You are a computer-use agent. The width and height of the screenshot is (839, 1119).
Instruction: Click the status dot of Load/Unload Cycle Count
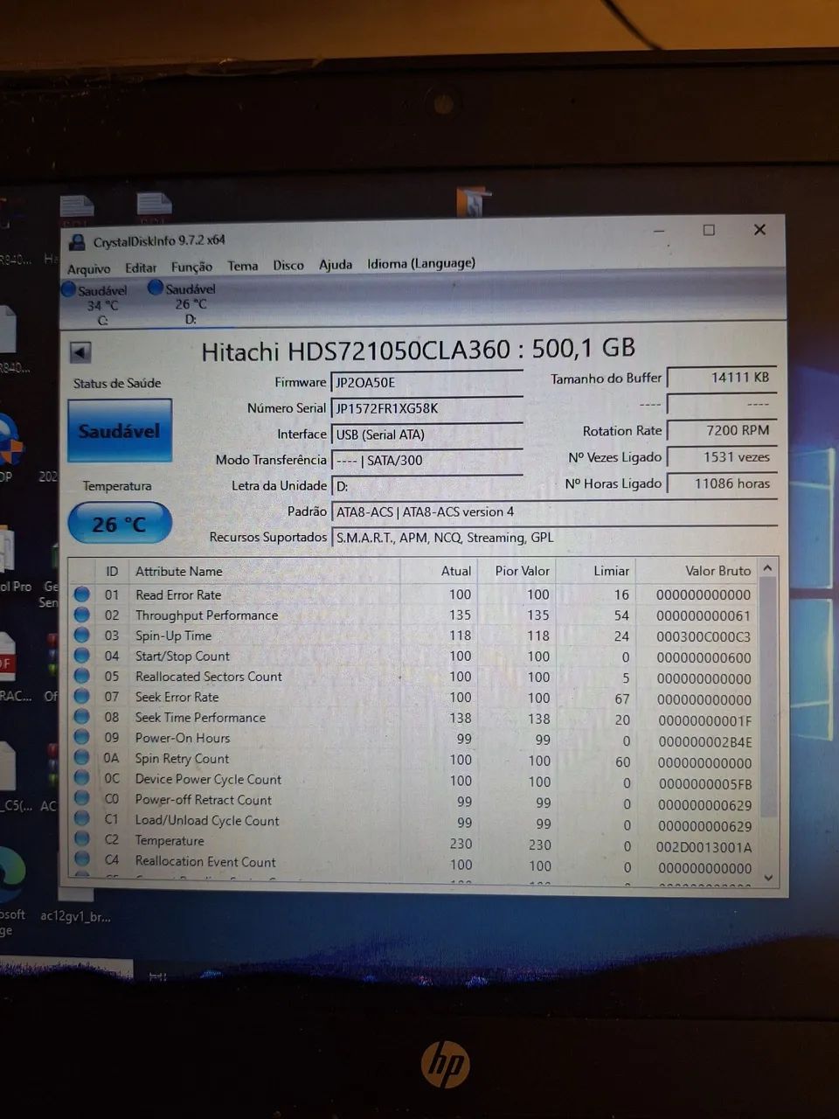(x=82, y=818)
